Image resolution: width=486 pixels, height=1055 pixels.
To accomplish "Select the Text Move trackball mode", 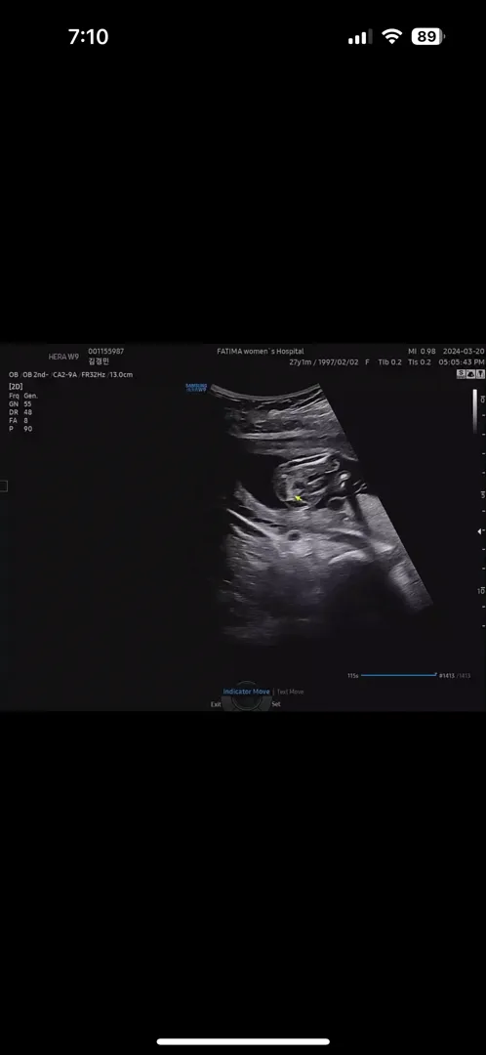I will point(291,692).
